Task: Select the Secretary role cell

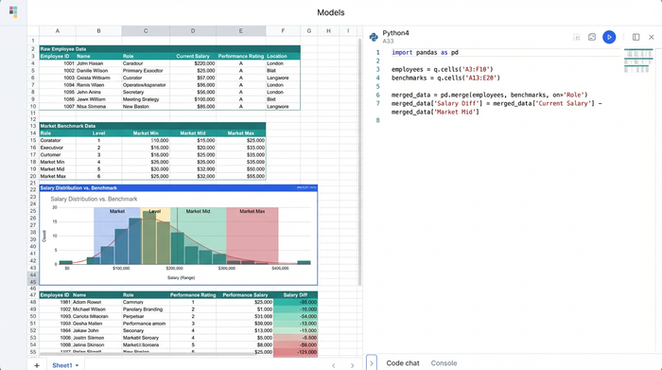Action: pyautogui.click(x=146, y=92)
